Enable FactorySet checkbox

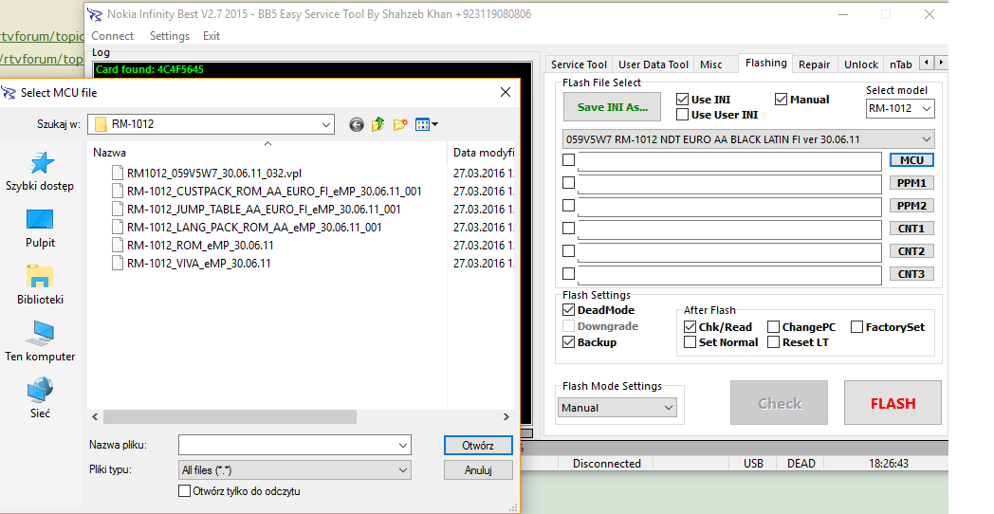857,327
